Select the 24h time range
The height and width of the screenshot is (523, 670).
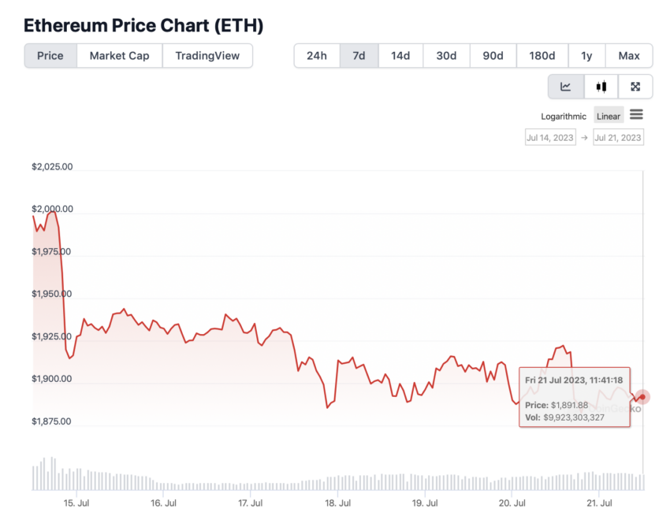(317, 55)
